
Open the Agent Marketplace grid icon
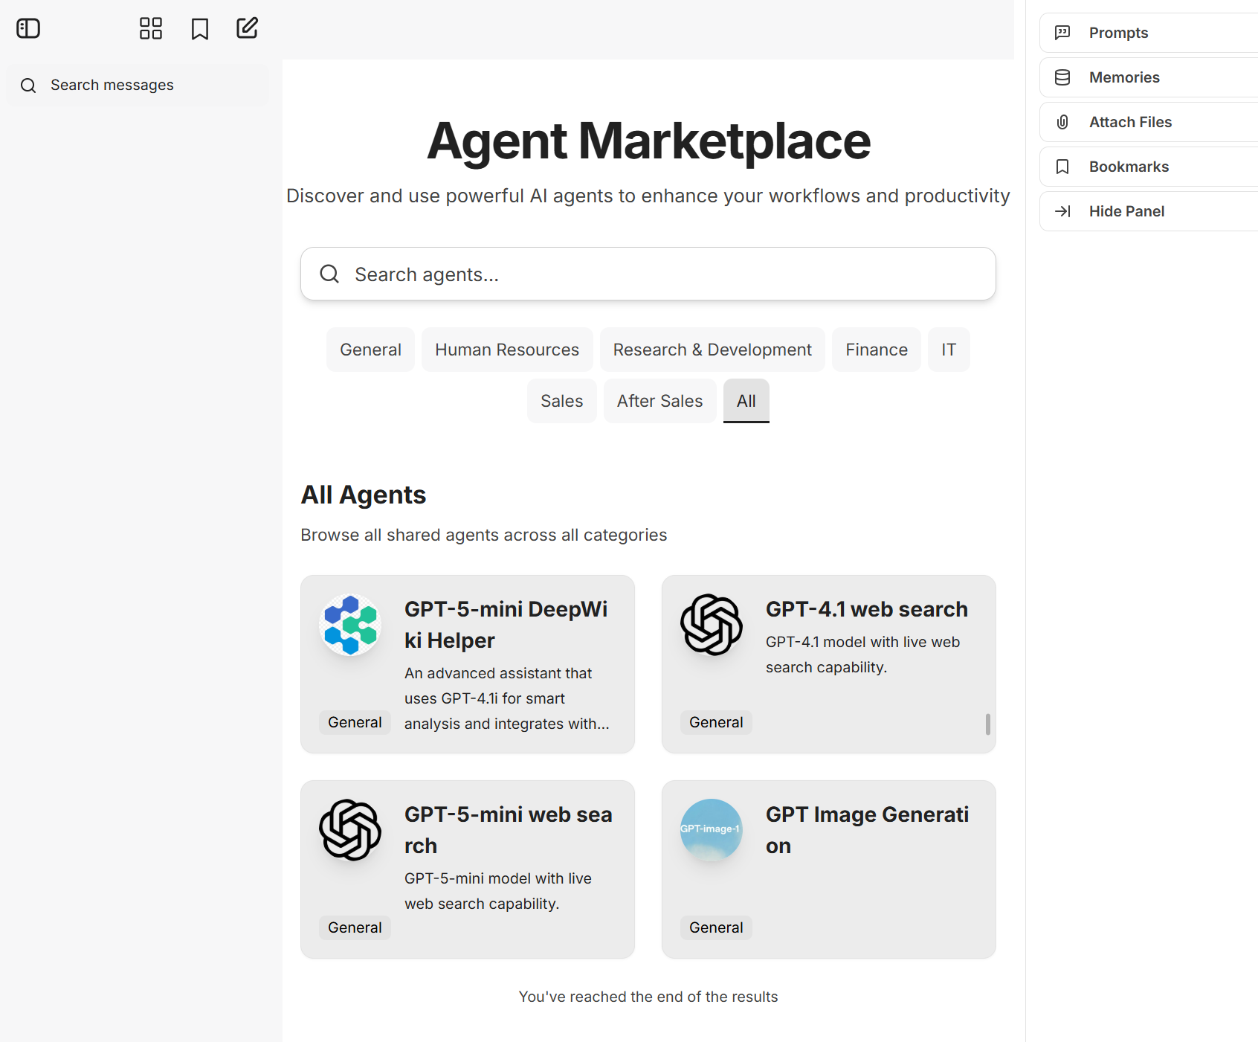[151, 28]
